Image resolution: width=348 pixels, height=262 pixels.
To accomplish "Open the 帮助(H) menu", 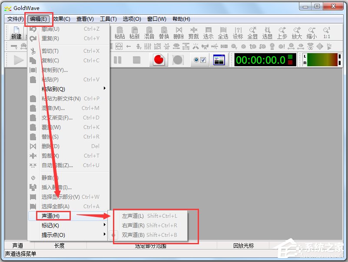I will pyautogui.click(x=181, y=19).
